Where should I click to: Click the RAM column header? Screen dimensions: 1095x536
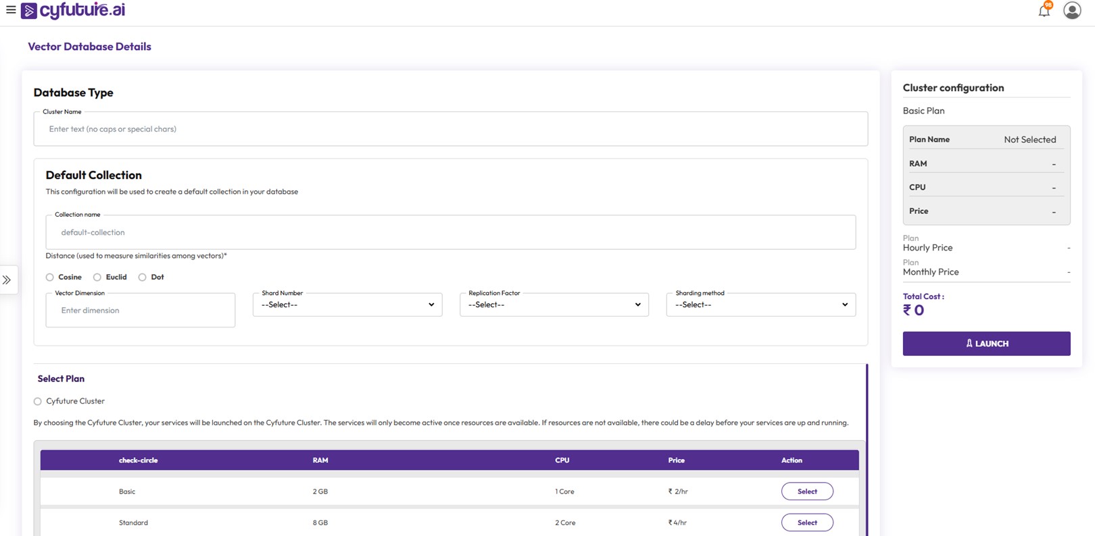[x=320, y=460]
